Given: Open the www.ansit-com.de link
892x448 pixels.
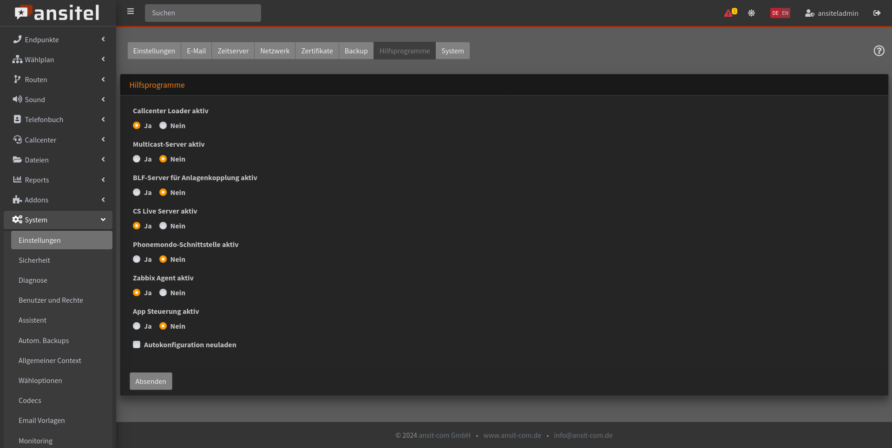Looking at the screenshot, I should coord(512,435).
